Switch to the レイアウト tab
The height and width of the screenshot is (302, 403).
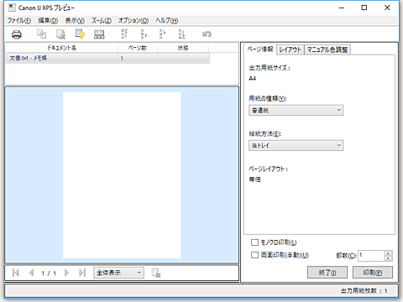point(290,49)
